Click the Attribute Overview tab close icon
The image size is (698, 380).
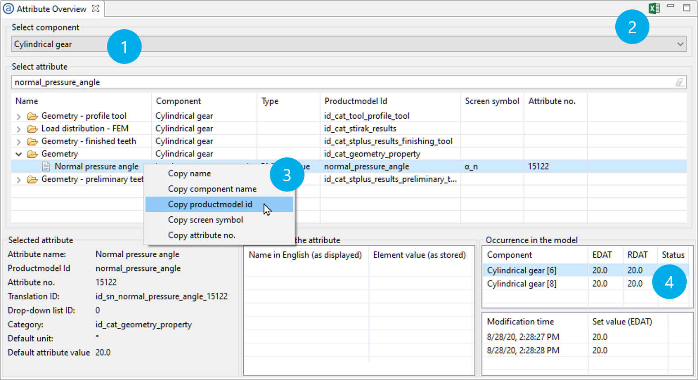pyautogui.click(x=95, y=9)
